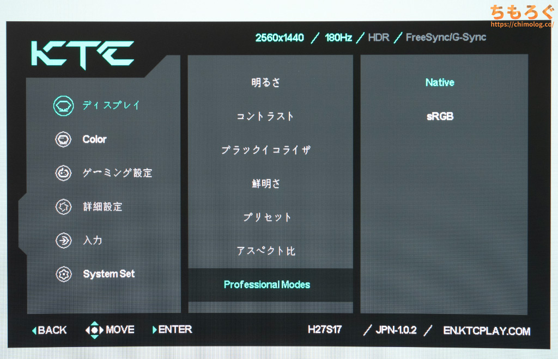The height and width of the screenshot is (359, 558).
Task: Open ブラックイコライザ setting
Action: click(266, 150)
